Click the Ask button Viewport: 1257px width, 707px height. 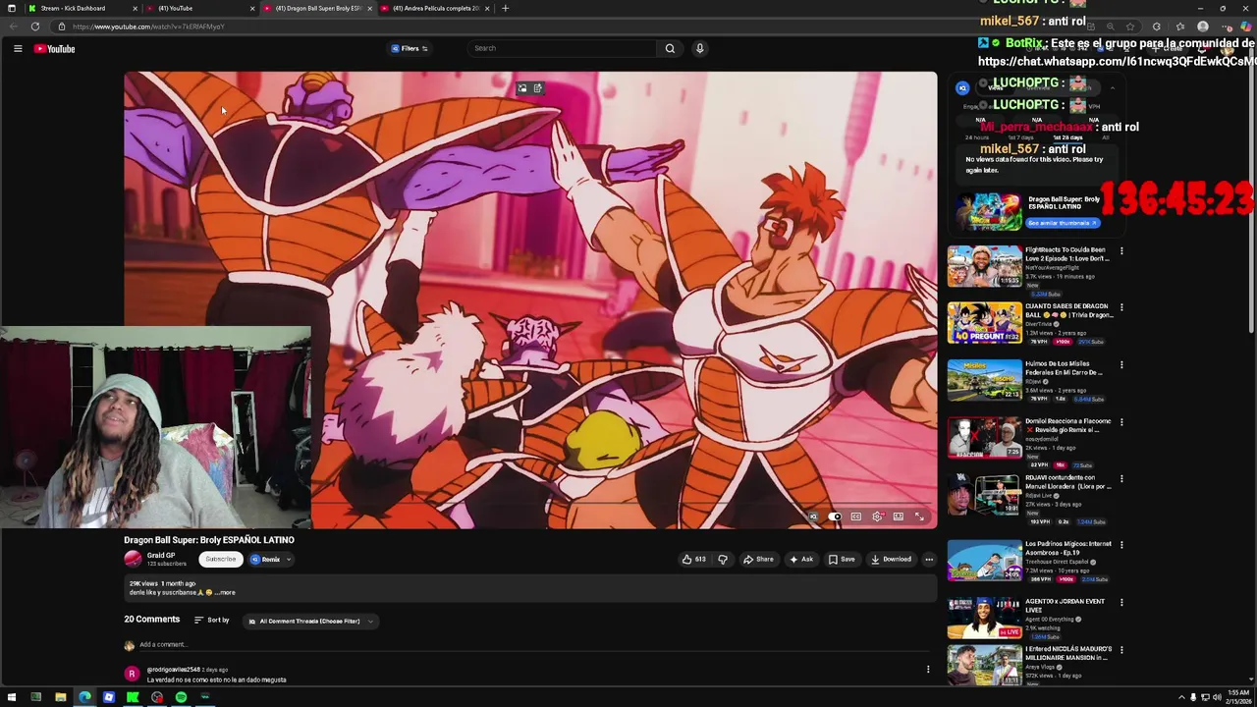coord(801,560)
